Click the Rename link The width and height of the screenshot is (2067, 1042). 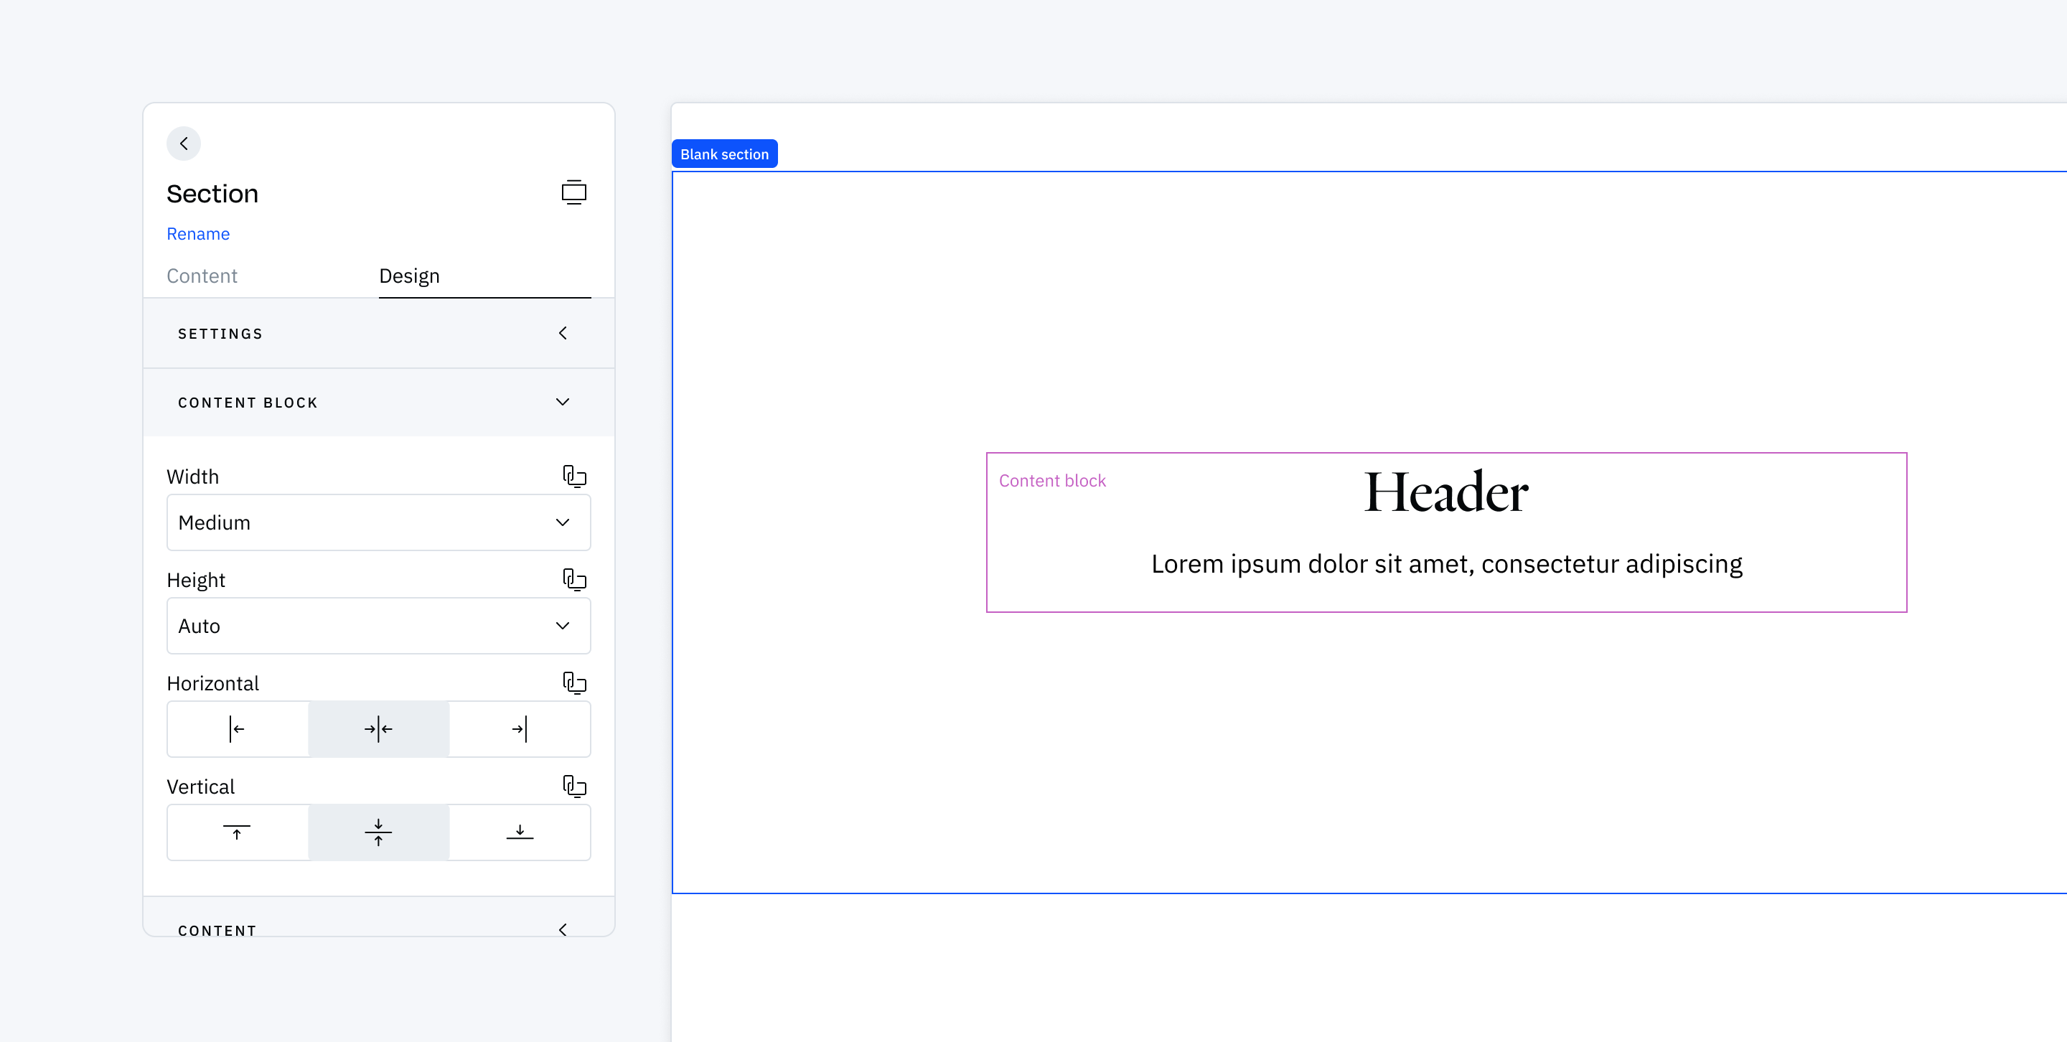point(198,233)
